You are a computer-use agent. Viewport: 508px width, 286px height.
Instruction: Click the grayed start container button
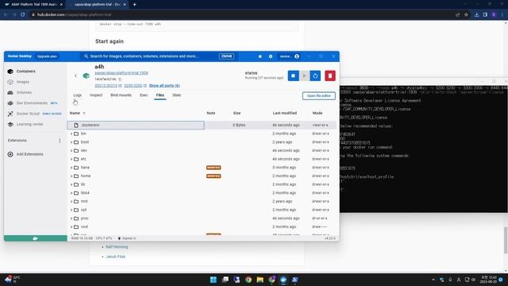point(304,76)
